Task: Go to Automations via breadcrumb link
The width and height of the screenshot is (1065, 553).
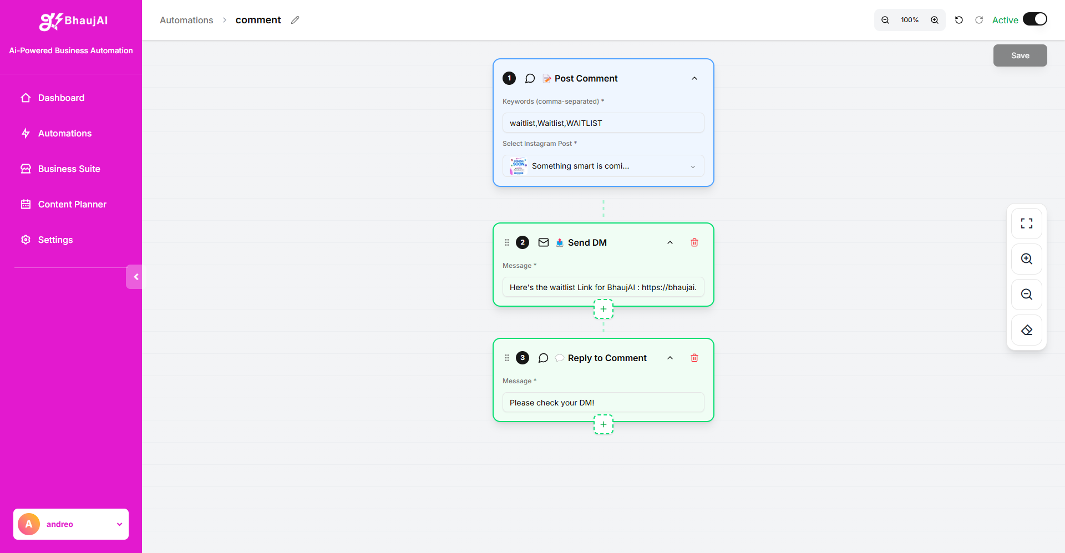Action: pos(186,20)
